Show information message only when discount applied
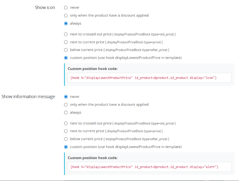The height and width of the screenshot is (181, 239). (66, 105)
